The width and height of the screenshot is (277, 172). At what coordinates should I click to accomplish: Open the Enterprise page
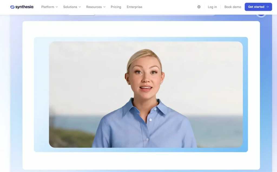point(134,7)
